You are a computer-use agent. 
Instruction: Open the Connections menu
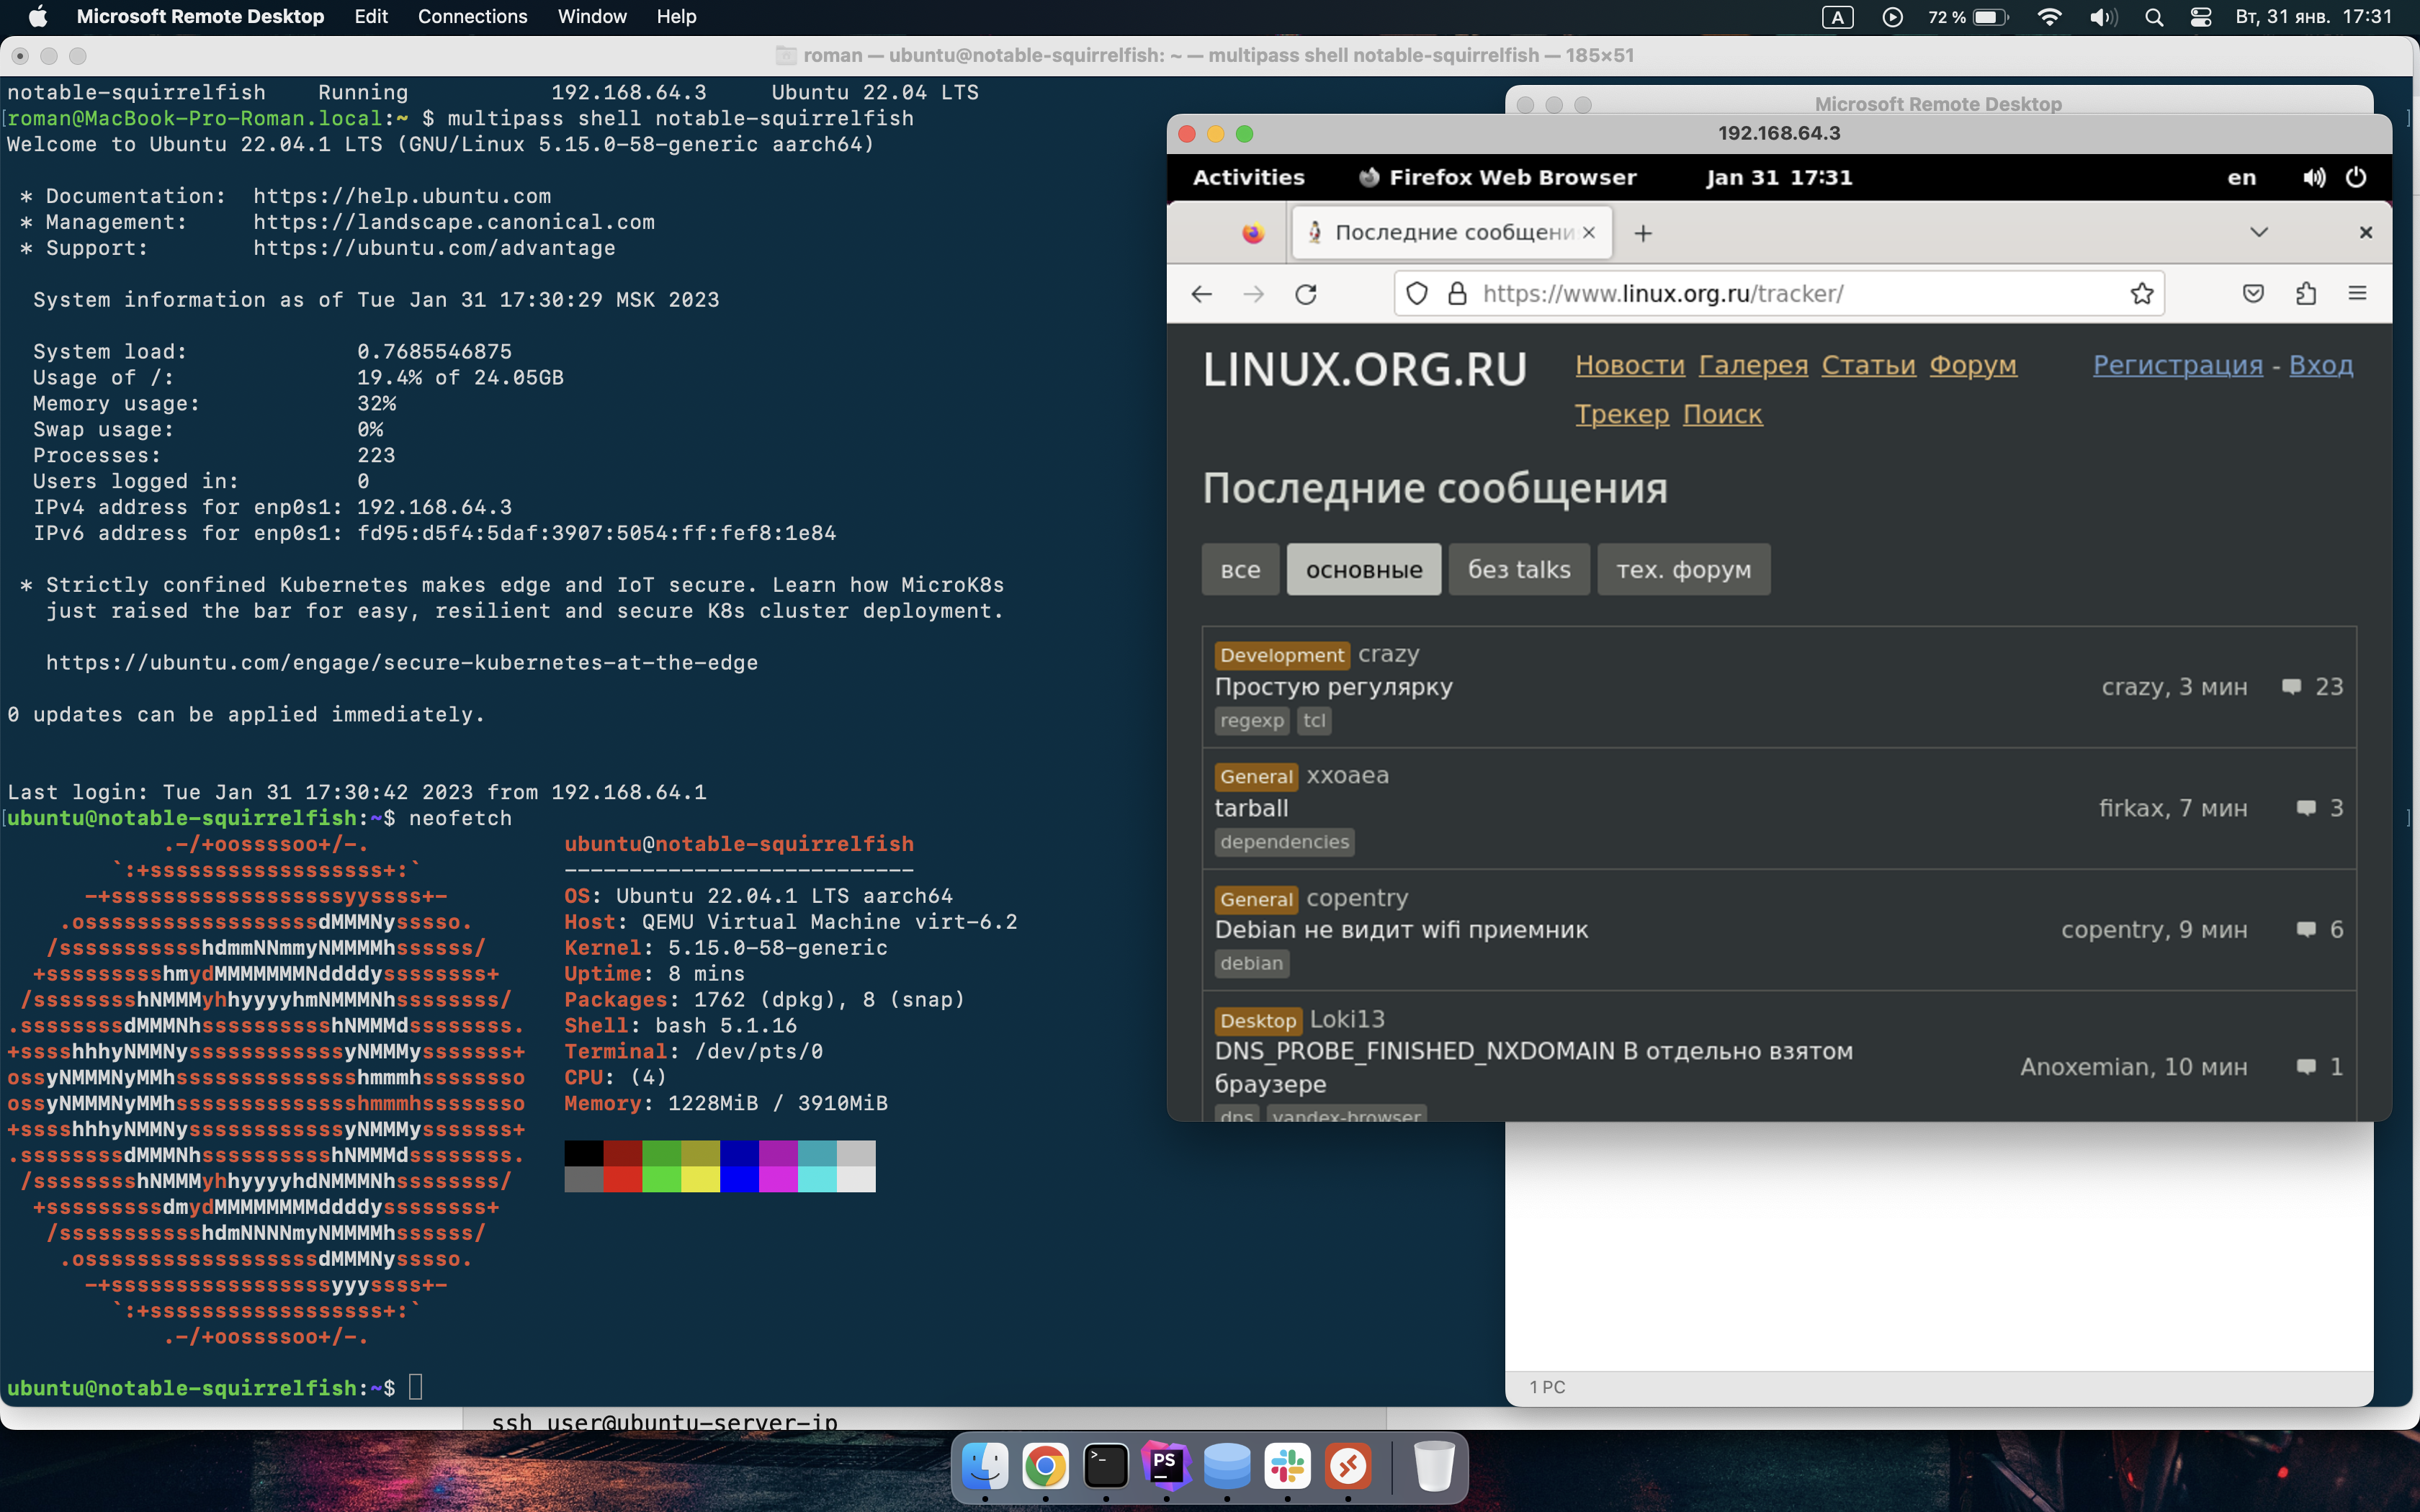[472, 17]
